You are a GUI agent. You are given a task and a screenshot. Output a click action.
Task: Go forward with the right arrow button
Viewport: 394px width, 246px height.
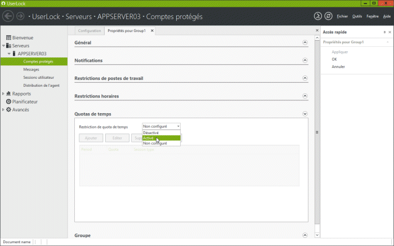pyautogui.click(x=20, y=16)
